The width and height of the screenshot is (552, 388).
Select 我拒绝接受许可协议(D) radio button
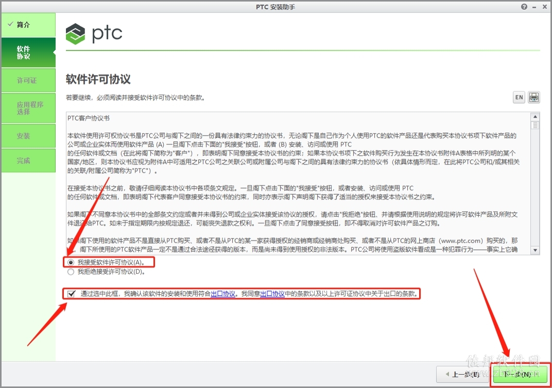pos(71,272)
